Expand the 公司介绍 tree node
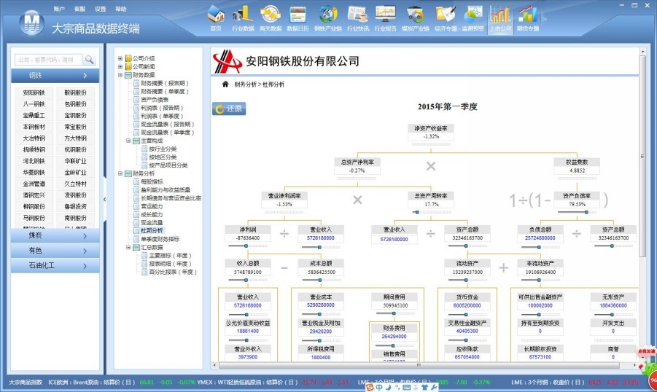Screen dimensions: 657x392 pyautogui.click(x=120, y=58)
